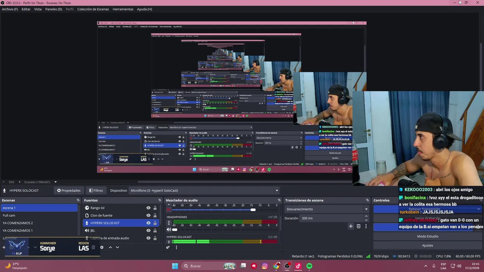Select the Rango lol source row
This screenshot has width=484, height=272.
(x=121, y=208)
